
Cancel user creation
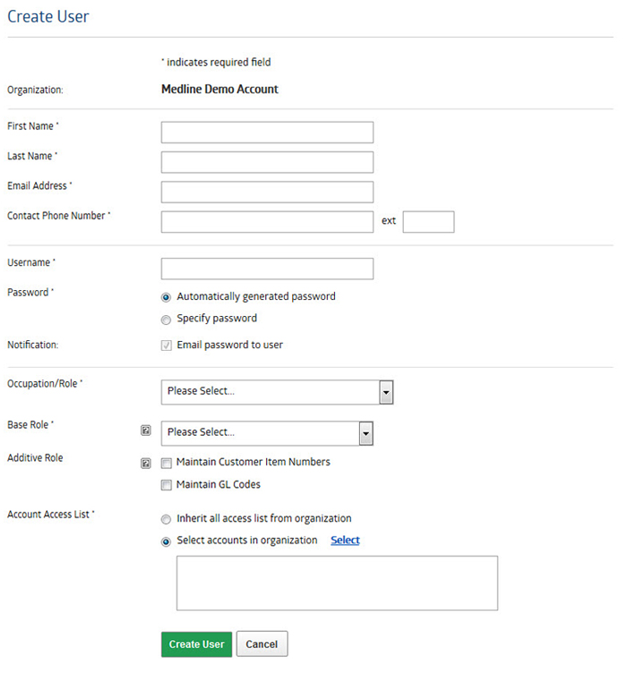pyautogui.click(x=262, y=644)
